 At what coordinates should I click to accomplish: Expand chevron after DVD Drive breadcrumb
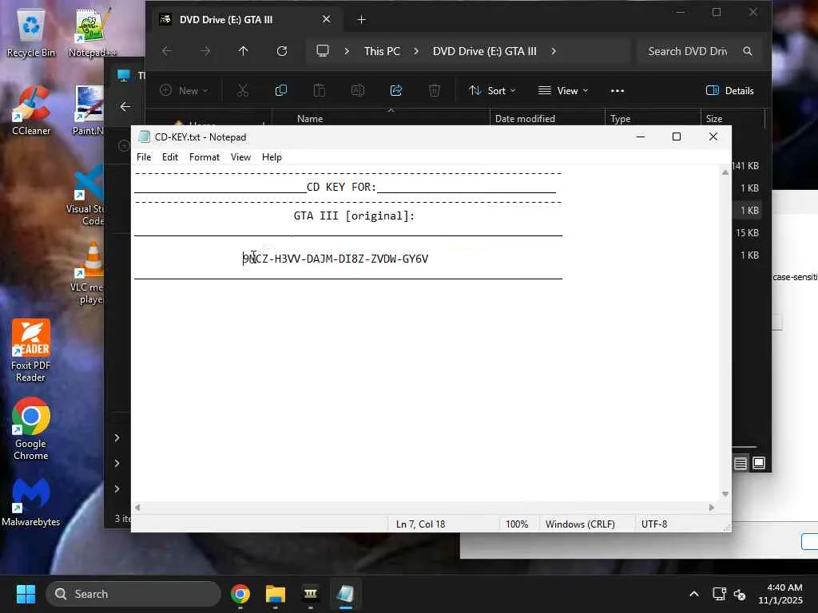click(x=554, y=51)
